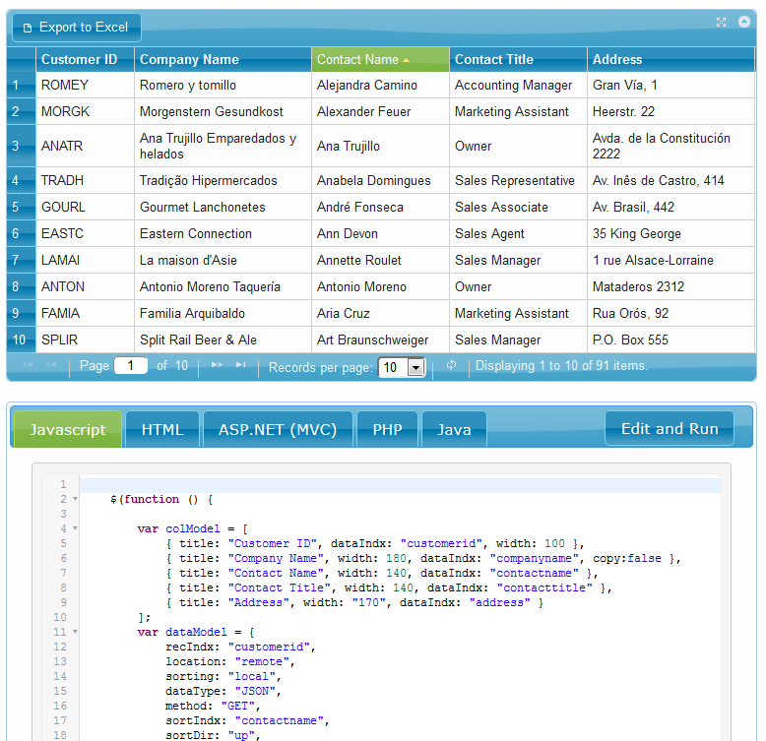Click row number 10 cell
This screenshot has height=741, width=766.
coord(21,340)
